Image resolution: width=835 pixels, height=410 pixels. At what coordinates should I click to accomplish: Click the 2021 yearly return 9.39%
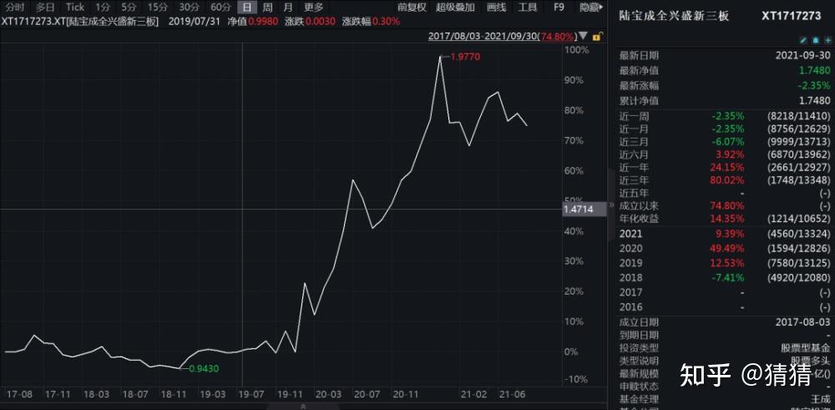pos(730,233)
